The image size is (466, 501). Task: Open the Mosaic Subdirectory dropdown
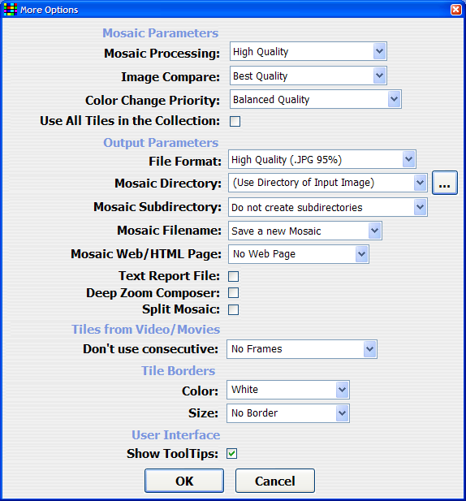pos(328,207)
